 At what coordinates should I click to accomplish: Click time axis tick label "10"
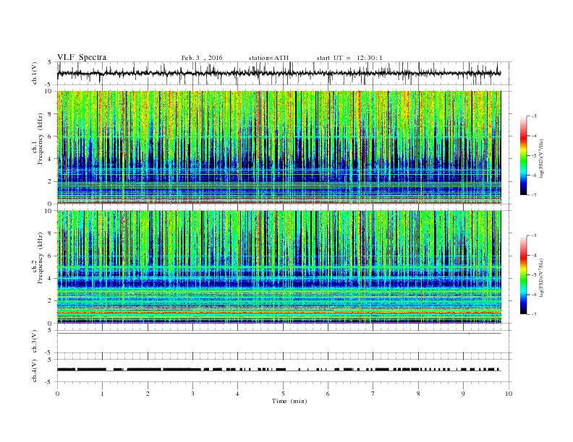[x=509, y=394]
